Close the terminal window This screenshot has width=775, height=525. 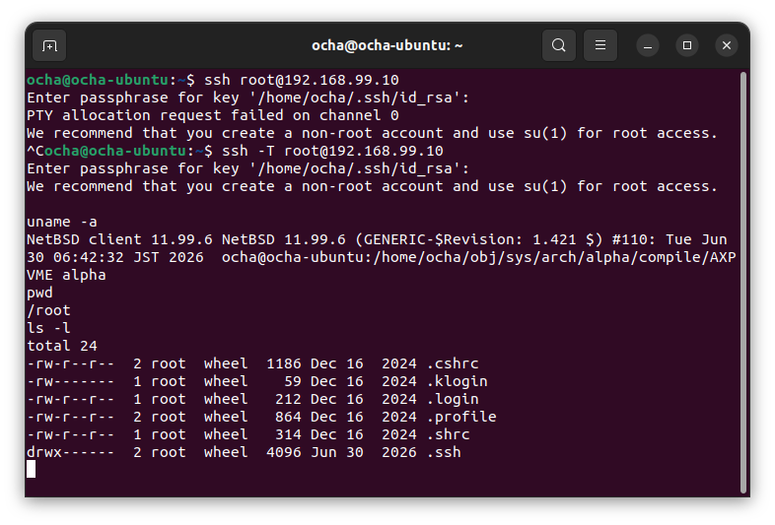727,45
